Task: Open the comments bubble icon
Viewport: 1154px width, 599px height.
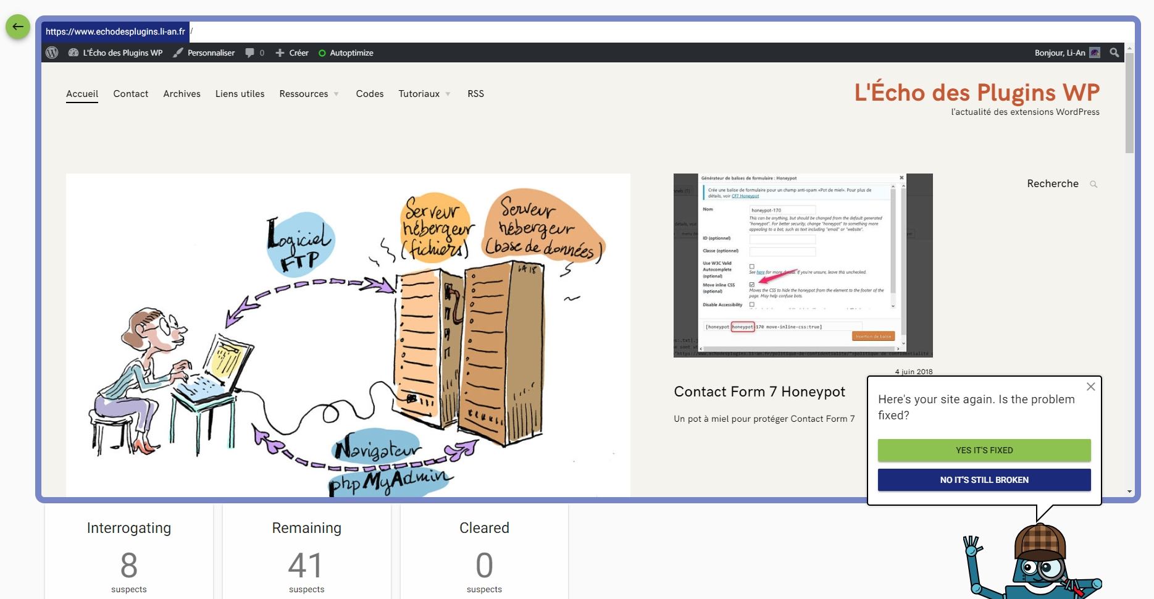Action: (x=249, y=52)
